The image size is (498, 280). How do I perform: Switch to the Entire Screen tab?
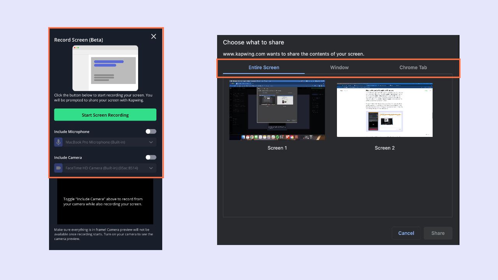pos(264,68)
